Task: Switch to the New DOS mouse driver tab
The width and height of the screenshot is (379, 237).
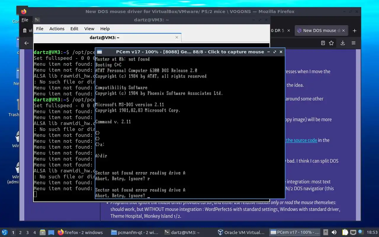Action: (321, 31)
